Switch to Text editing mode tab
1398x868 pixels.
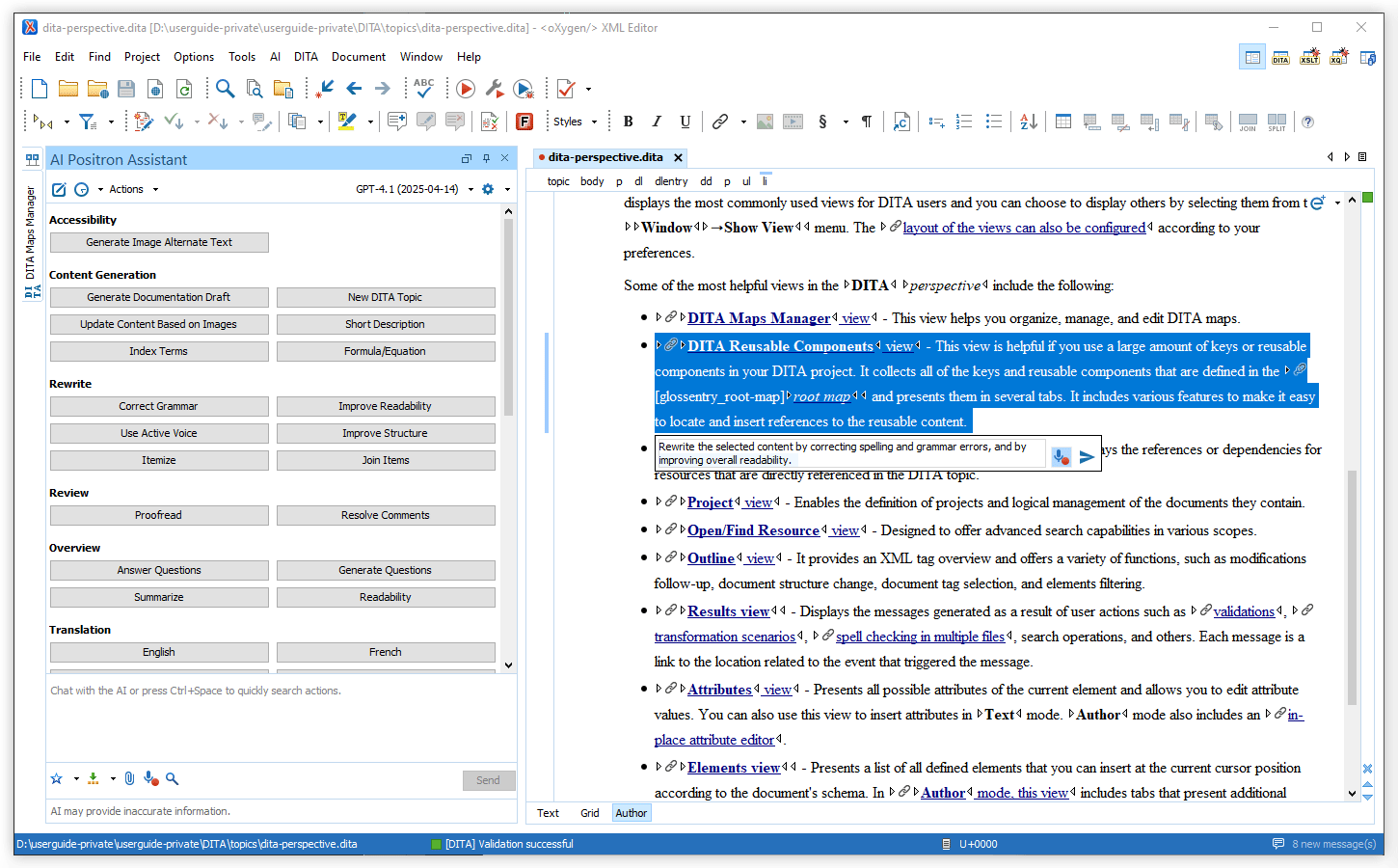[548, 813]
